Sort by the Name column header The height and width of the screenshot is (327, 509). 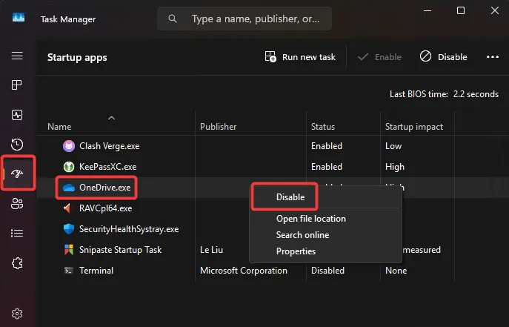(x=59, y=127)
